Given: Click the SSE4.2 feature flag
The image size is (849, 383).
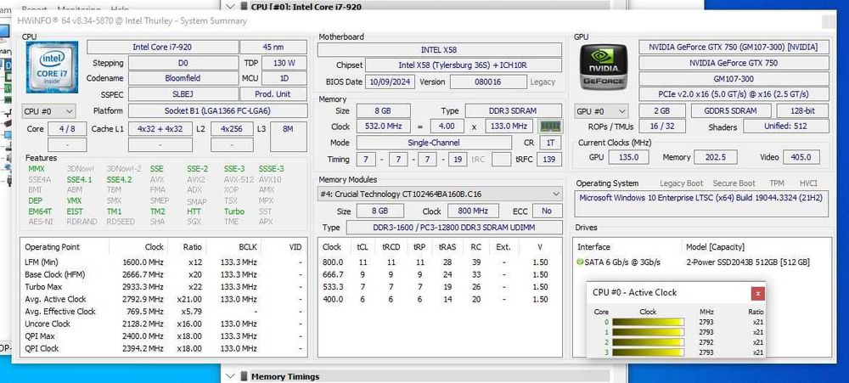Looking at the screenshot, I should click(x=119, y=179).
